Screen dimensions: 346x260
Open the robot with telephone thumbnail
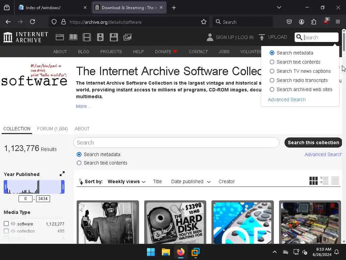(x=108, y=222)
